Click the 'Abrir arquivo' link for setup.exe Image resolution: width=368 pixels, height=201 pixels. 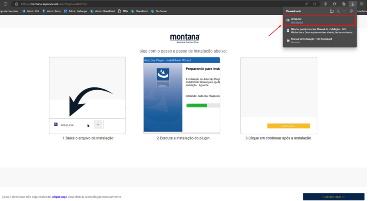pyautogui.click(x=297, y=22)
